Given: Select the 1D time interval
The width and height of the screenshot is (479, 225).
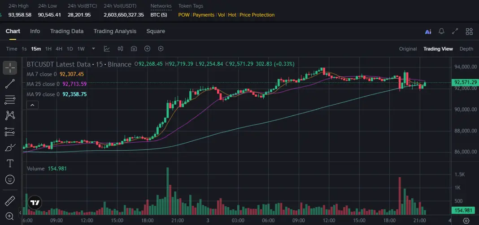Looking at the screenshot, I should 70,49.
